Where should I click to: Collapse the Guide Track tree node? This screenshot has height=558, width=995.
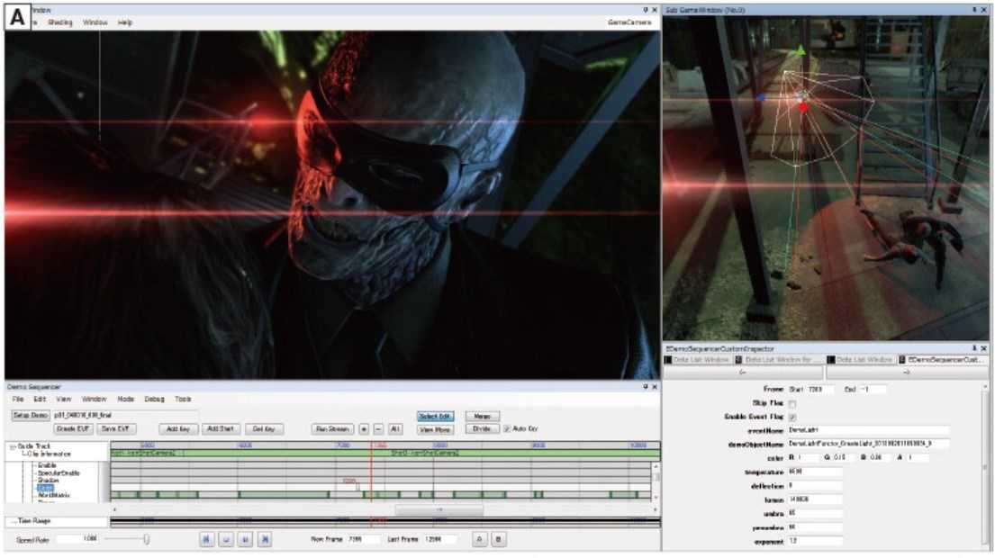13,446
